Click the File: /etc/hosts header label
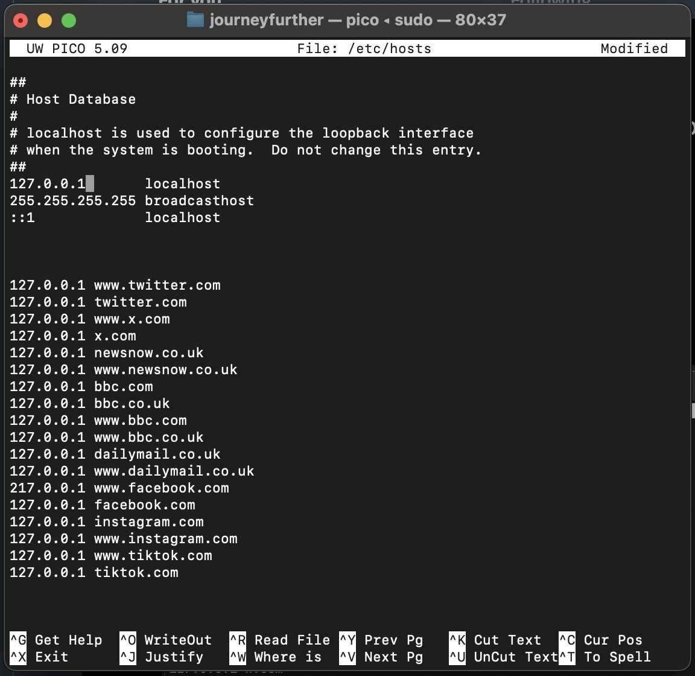 (364, 48)
